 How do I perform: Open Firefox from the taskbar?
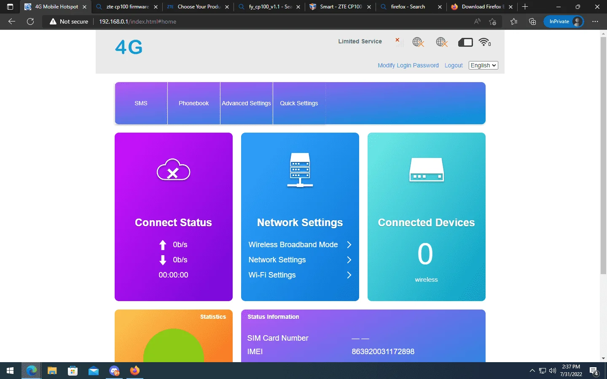click(x=135, y=371)
